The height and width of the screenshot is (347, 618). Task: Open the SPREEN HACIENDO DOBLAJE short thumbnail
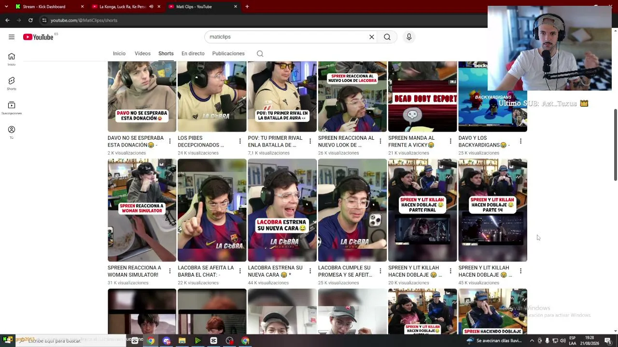point(492,311)
